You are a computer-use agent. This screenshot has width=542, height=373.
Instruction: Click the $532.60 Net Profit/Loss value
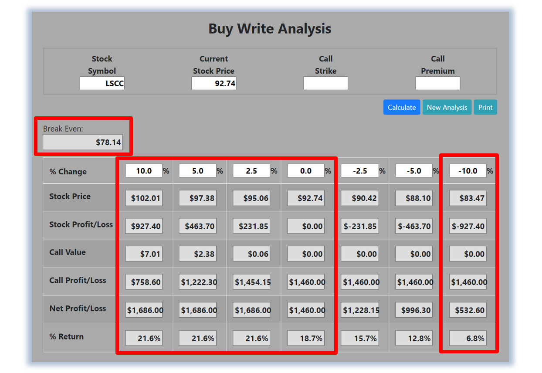(467, 310)
